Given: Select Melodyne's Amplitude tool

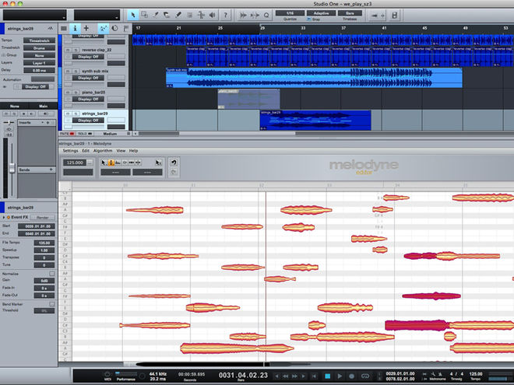Looking at the screenshot, I should tap(125, 163).
